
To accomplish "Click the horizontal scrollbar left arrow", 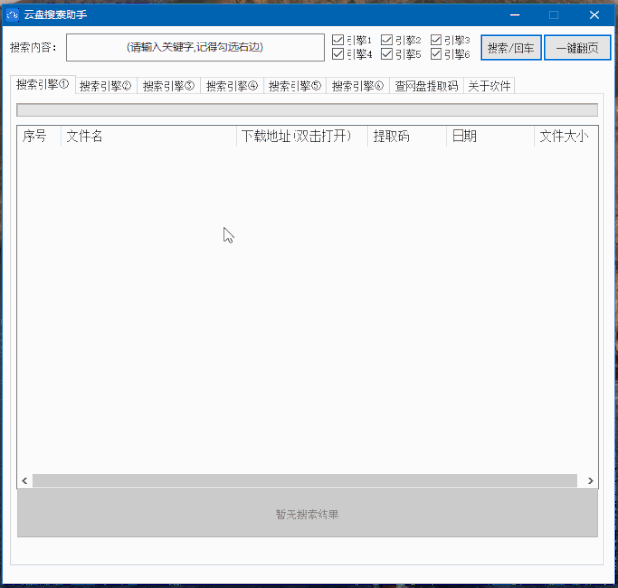I will tap(25, 481).
